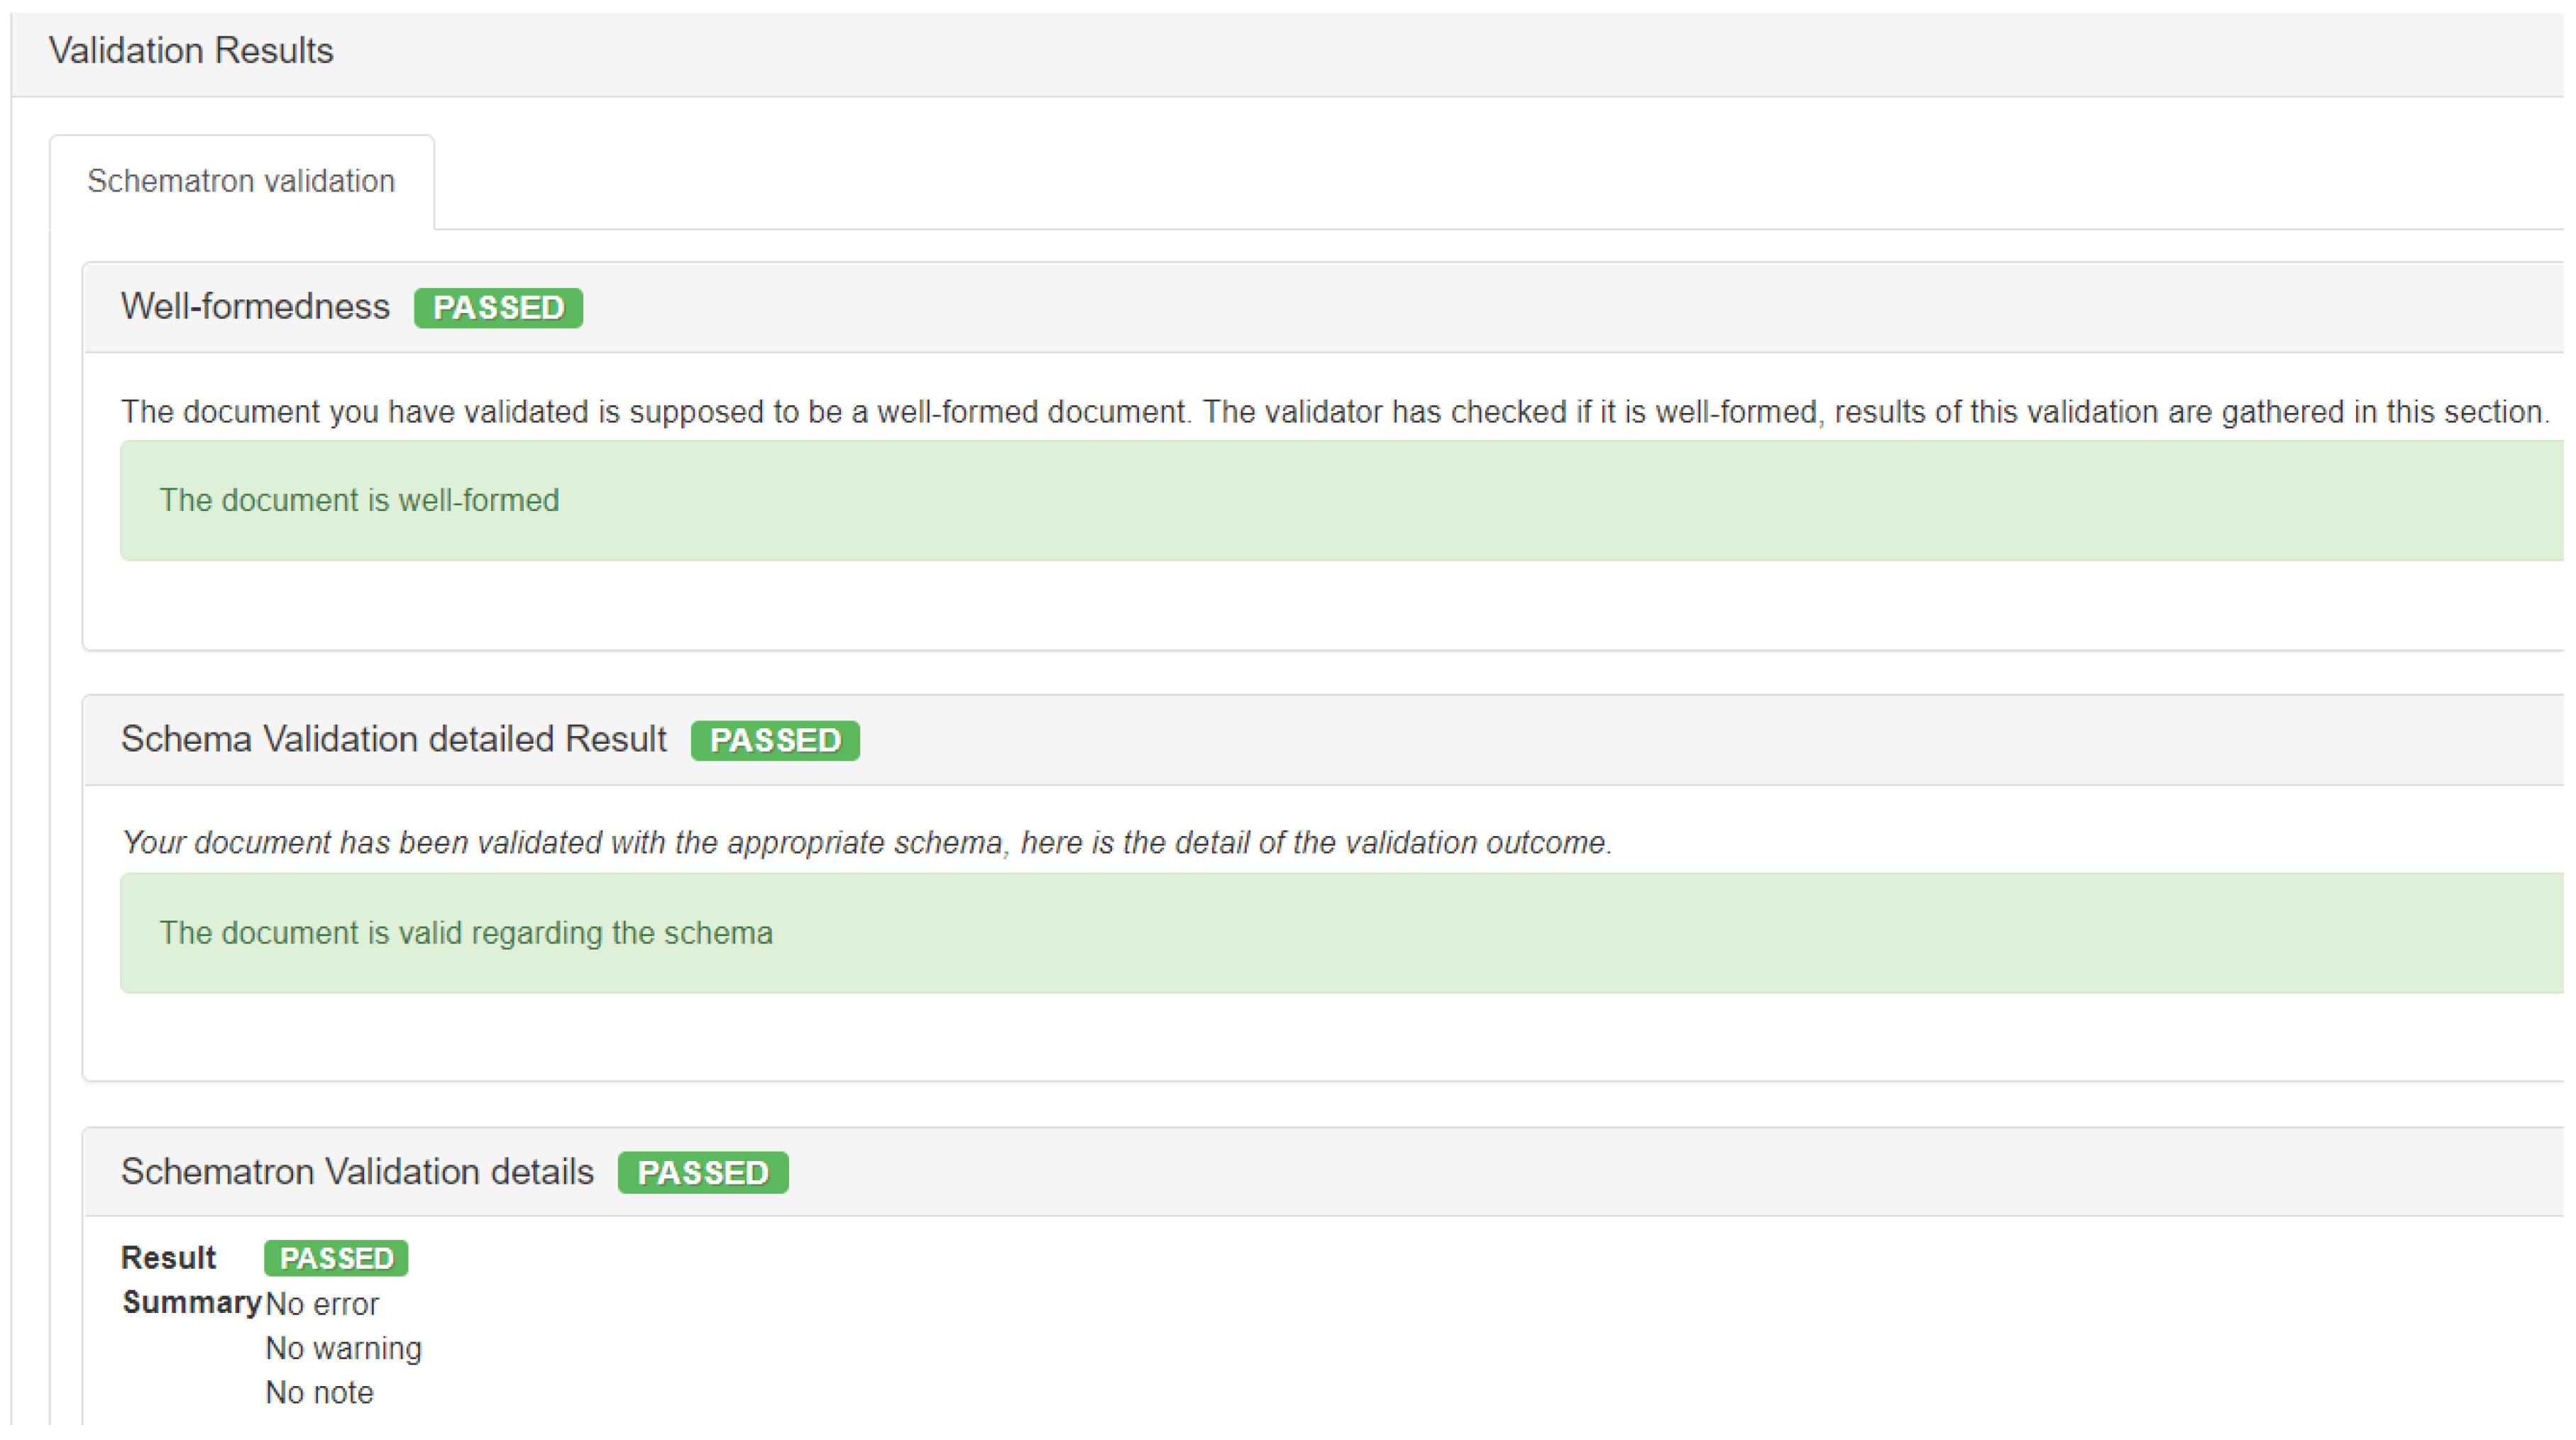Select the "No error" summary line

pyautogui.click(x=322, y=1304)
